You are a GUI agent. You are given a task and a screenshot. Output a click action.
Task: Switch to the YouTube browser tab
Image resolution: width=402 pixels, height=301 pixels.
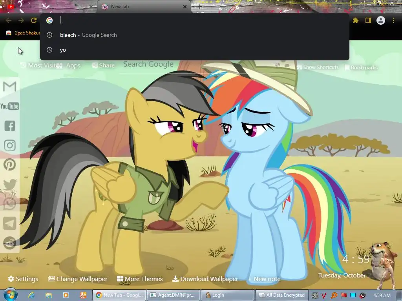click(x=49, y=7)
